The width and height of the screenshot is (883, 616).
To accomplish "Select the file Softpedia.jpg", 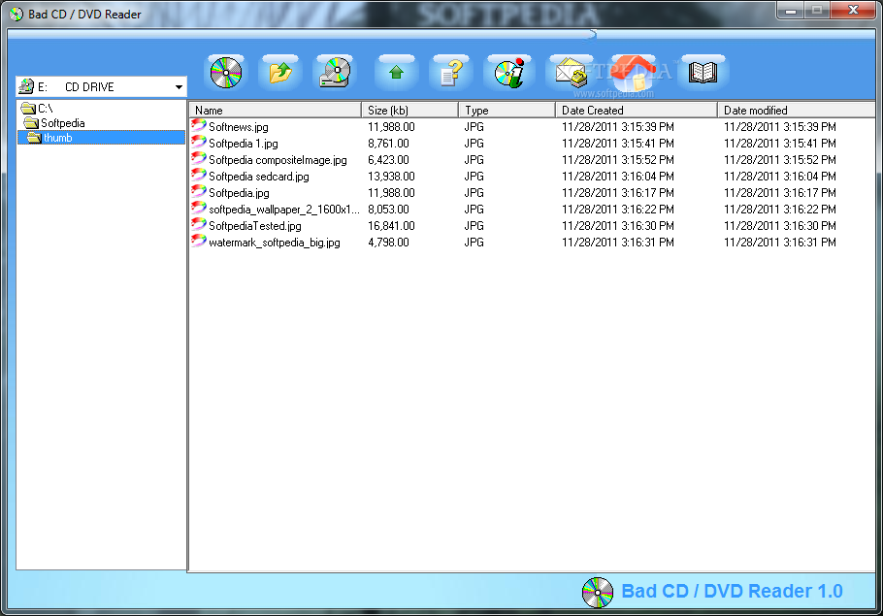I will point(239,193).
